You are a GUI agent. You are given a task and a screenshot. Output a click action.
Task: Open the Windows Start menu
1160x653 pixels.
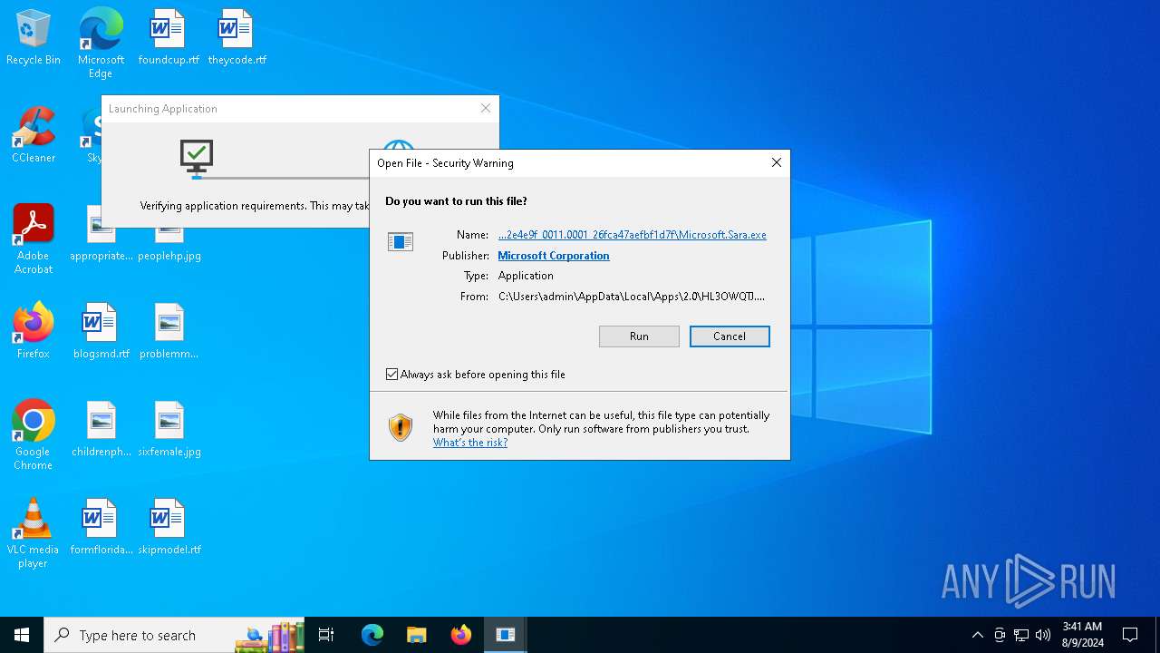click(22, 635)
